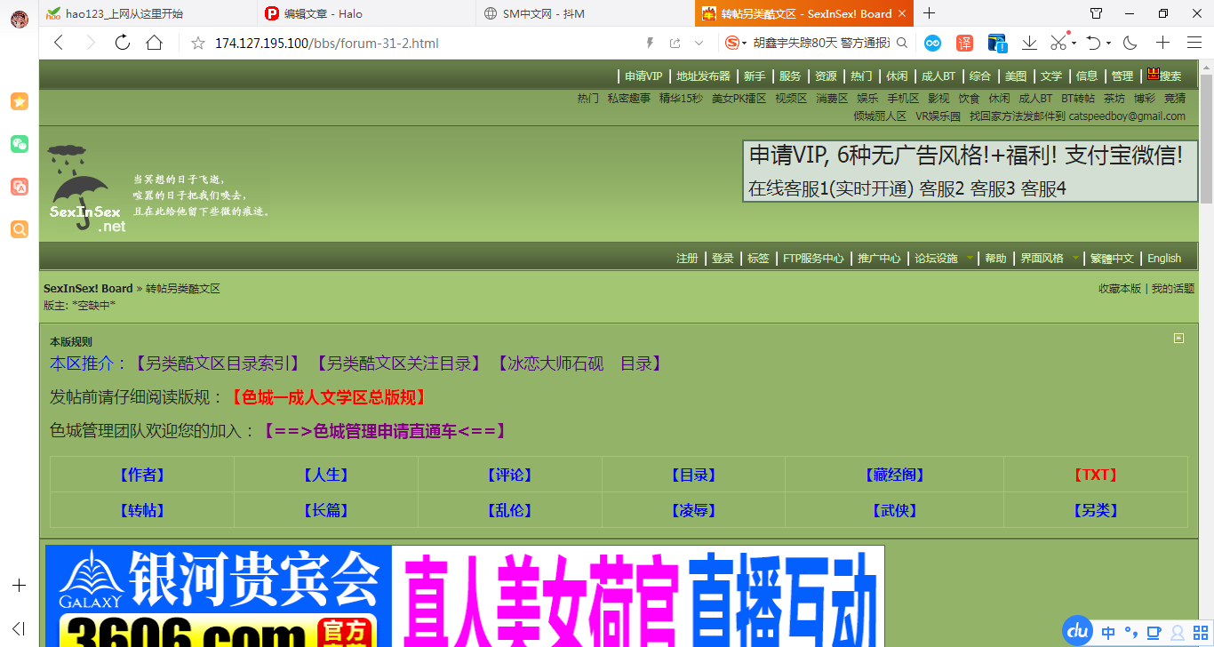Screen dimensions: 1214x647
Task: Click the 在线客服1(实时开通) link
Action: coord(831,188)
